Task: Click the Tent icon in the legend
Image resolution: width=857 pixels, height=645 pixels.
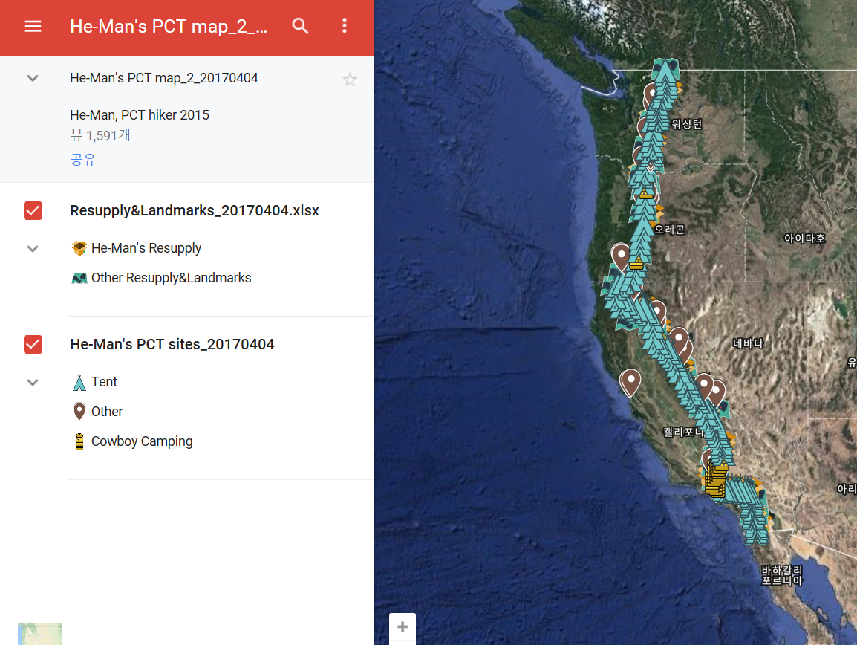Action: click(x=79, y=383)
